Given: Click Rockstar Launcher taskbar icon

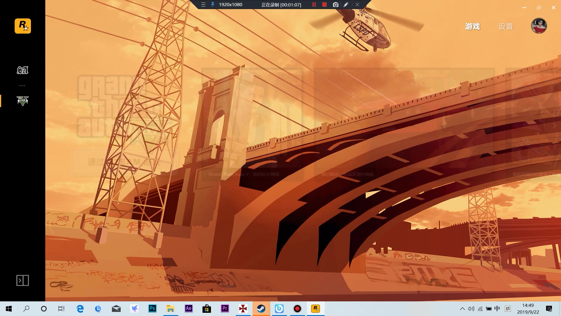Looking at the screenshot, I should [x=316, y=309].
